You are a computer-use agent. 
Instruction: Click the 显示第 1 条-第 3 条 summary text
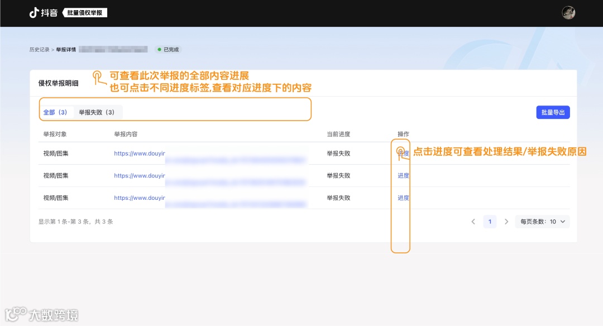click(x=75, y=222)
